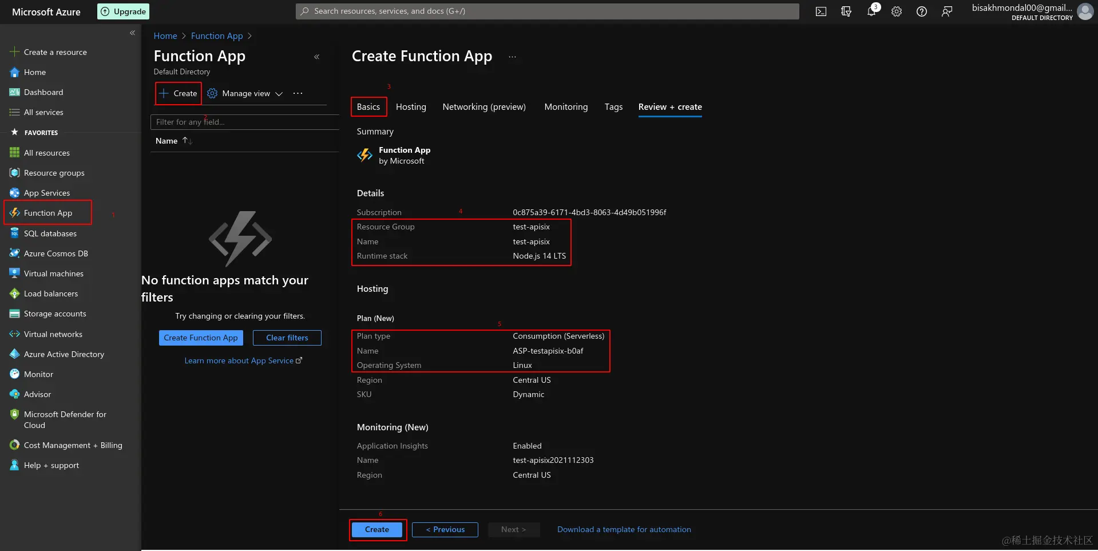Screen dimensions: 1098x551
Task: Open portal settings gear icon
Action: click(x=897, y=11)
